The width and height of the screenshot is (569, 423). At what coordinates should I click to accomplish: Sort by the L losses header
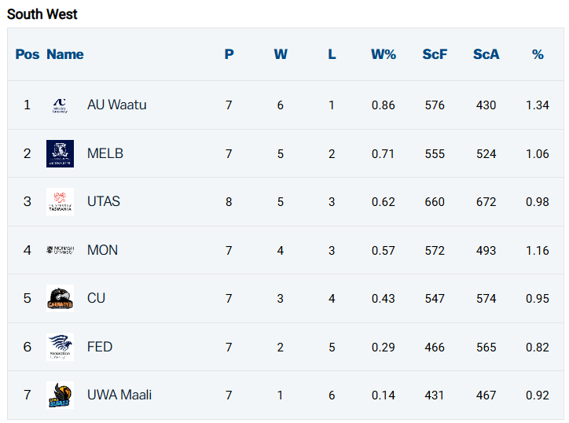[x=332, y=54]
